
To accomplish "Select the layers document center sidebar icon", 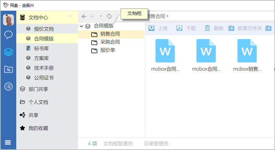I will [8, 52].
